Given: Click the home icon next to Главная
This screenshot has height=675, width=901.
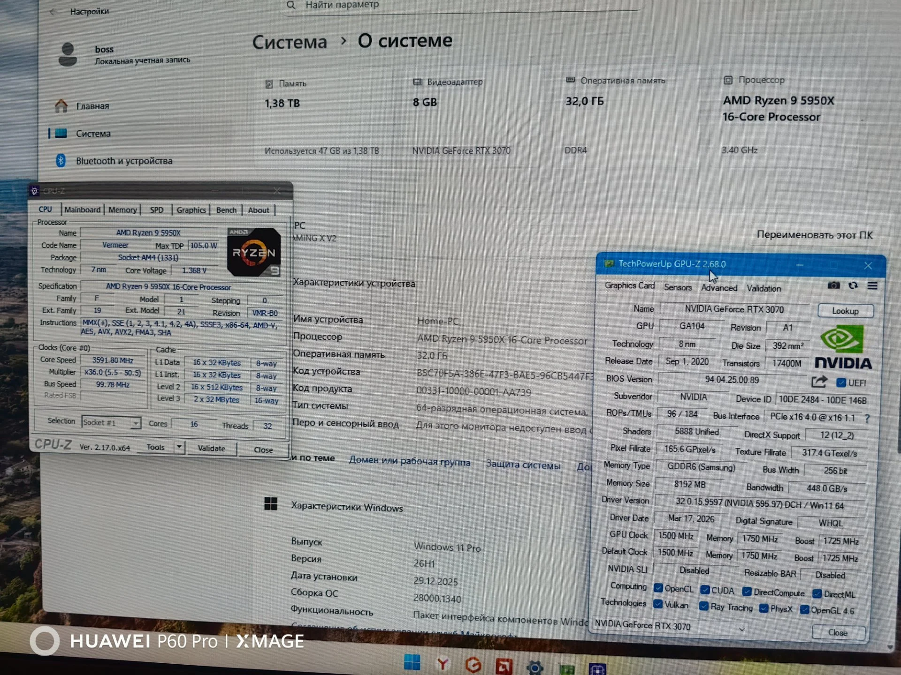Looking at the screenshot, I should coord(61,105).
